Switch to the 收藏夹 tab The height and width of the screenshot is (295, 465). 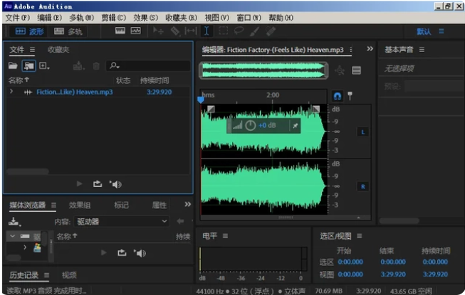58,50
